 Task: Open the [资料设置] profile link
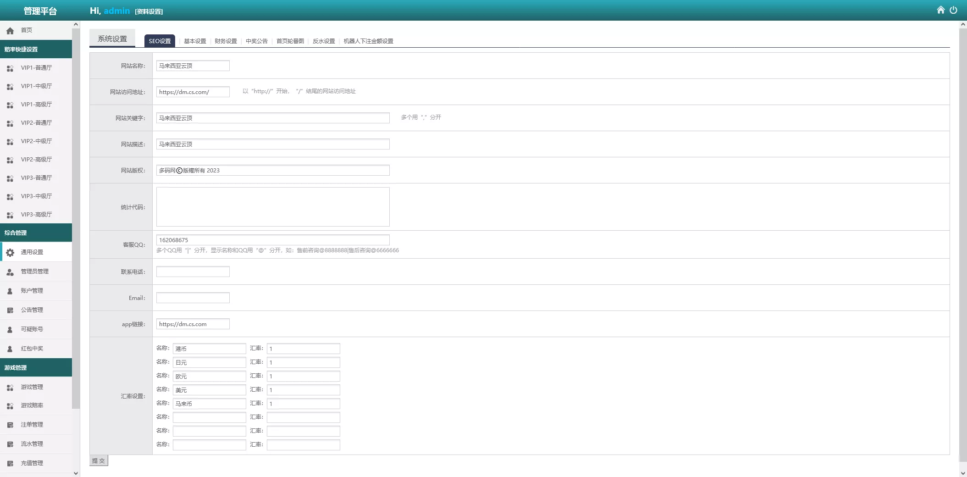[149, 11]
